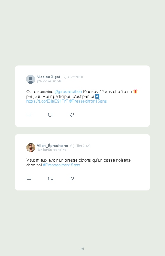Like Nicolas Bigot's tweet with heart icon
This screenshot has width=165, height=256.
tap(72, 115)
